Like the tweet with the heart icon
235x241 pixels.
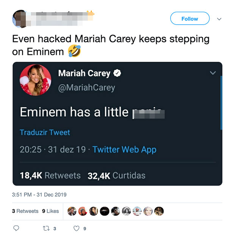point(76,228)
